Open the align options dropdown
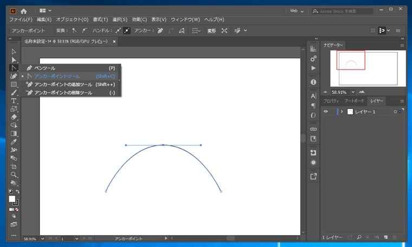412x247 pixels. pyautogui.click(x=196, y=30)
